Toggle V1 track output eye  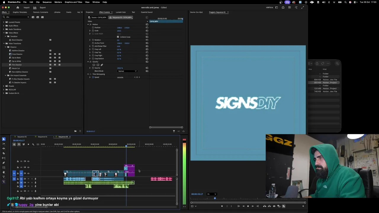(28, 173)
